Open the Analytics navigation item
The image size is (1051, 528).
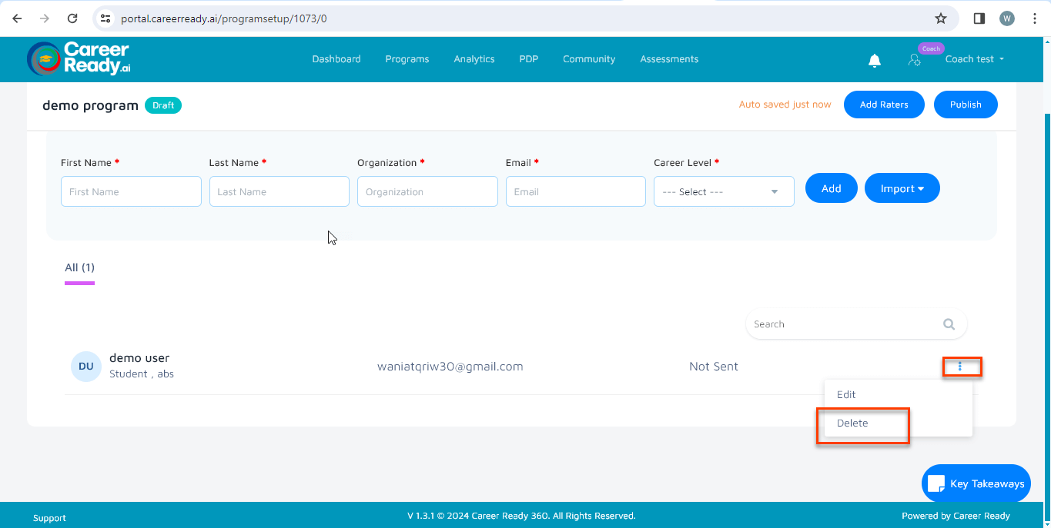click(x=474, y=59)
